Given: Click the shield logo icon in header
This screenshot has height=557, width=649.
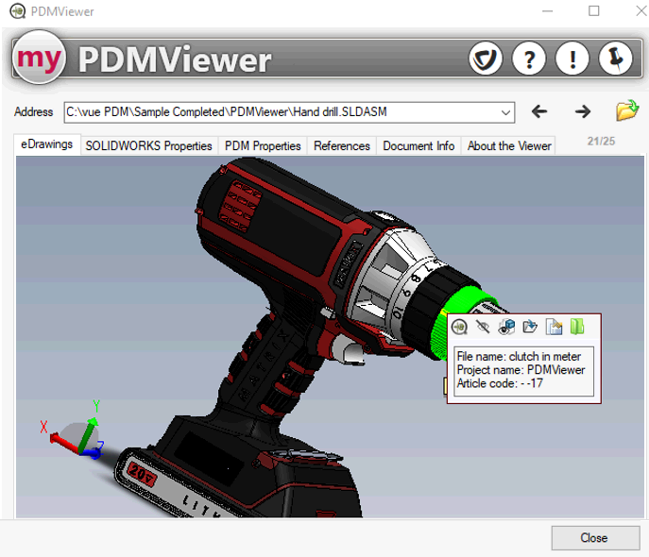Looking at the screenshot, I should click(486, 59).
